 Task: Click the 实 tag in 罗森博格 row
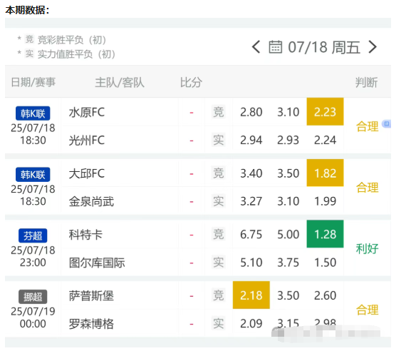pyautogui.click(x=218, y=323)
